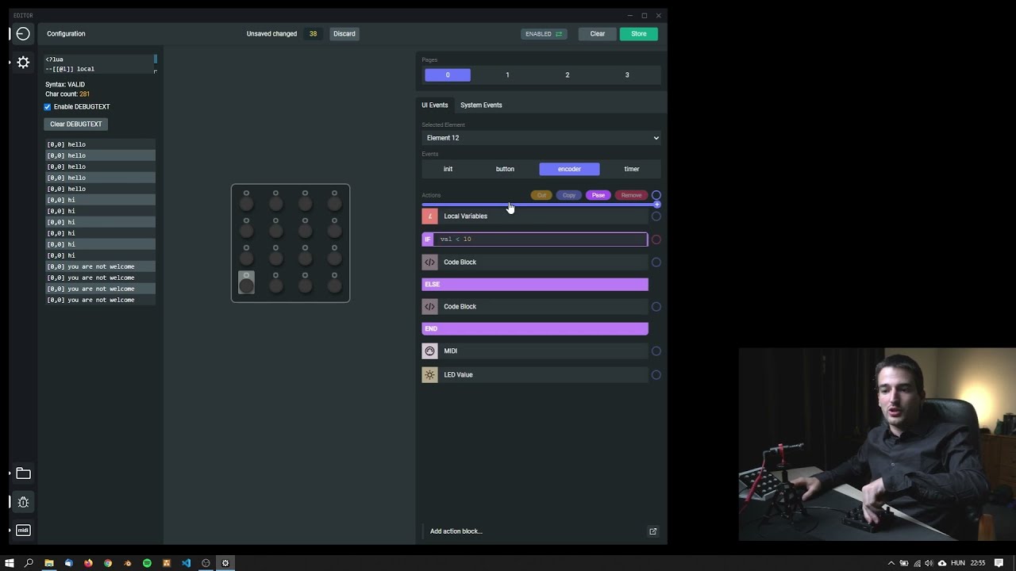Click the Local Variables block icon

pos(429,216)
